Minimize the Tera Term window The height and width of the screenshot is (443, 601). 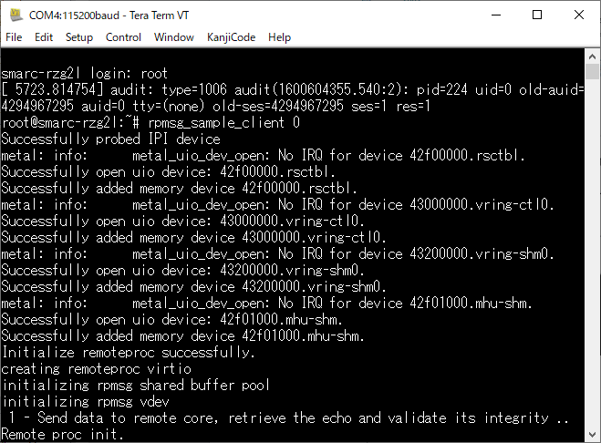[496, 15]
